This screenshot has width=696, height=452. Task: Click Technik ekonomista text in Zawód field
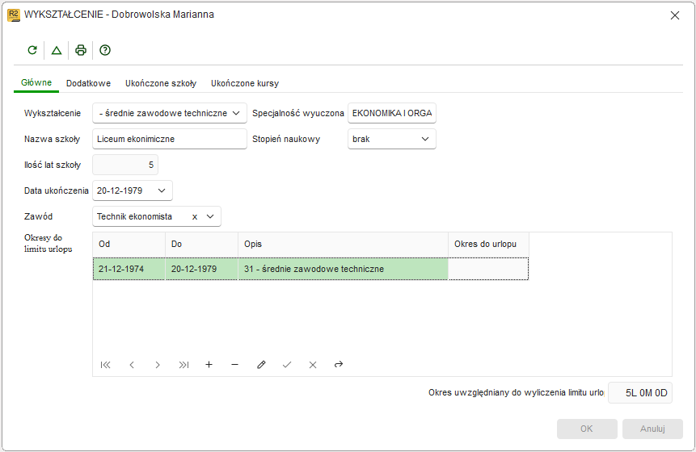pos(134,216)
